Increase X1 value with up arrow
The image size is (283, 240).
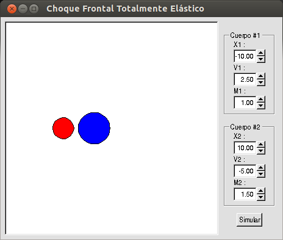click(261, 53)
